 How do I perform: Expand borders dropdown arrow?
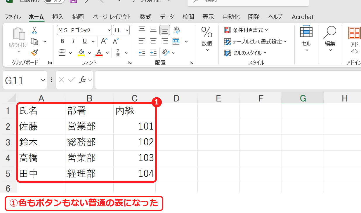pyautogui.click(x=70, y=53)
